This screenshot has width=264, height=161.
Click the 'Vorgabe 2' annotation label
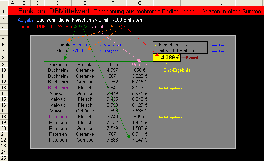tap(113, 51)
